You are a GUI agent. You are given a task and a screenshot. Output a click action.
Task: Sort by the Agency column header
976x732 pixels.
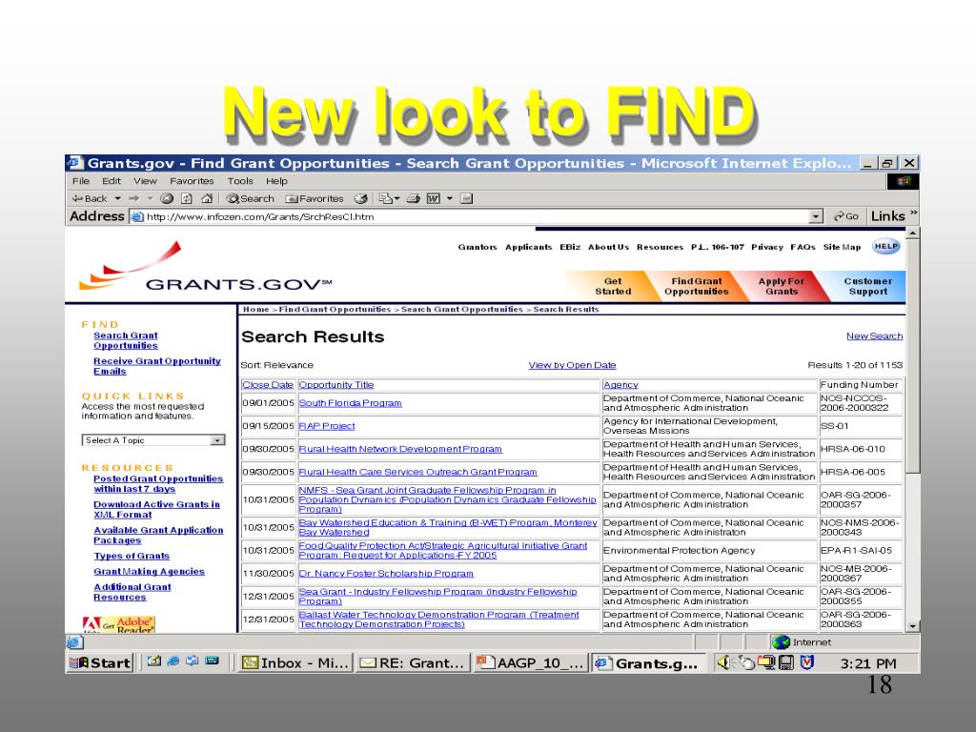coord(620,385)
